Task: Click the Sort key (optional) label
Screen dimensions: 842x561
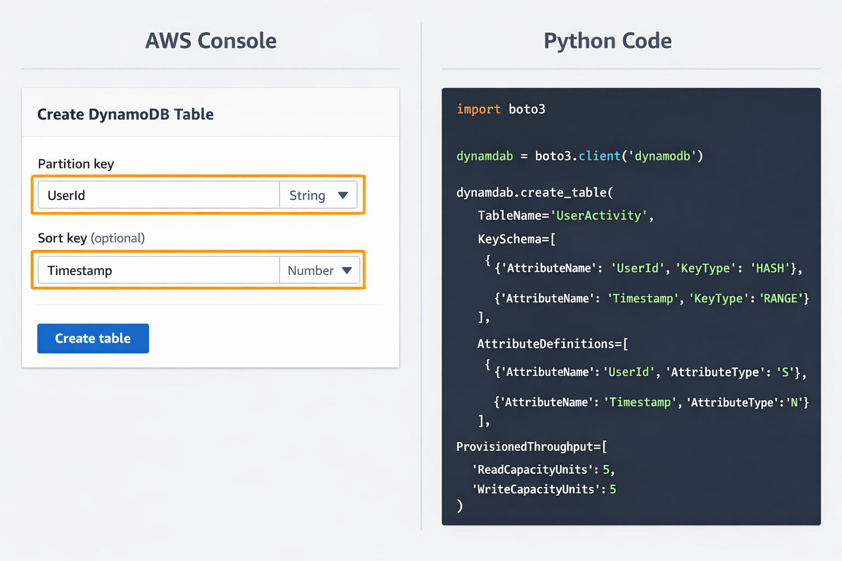Action: pos(91,238)
